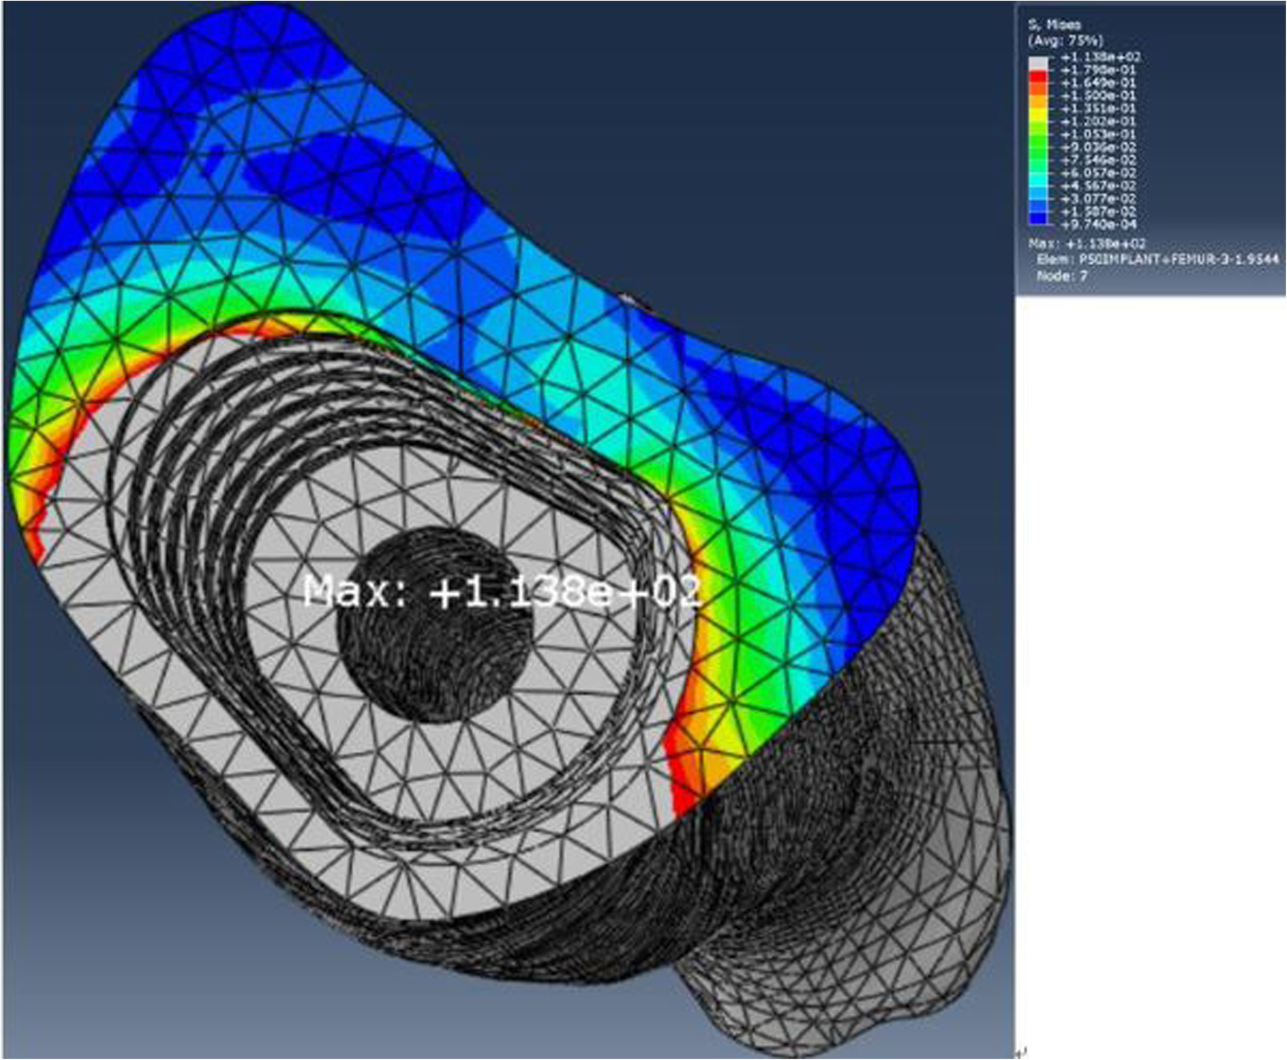Click the '+1.053e-01' legend value
This screenshot has height=1060, width=1287.
pos(1098,134)
